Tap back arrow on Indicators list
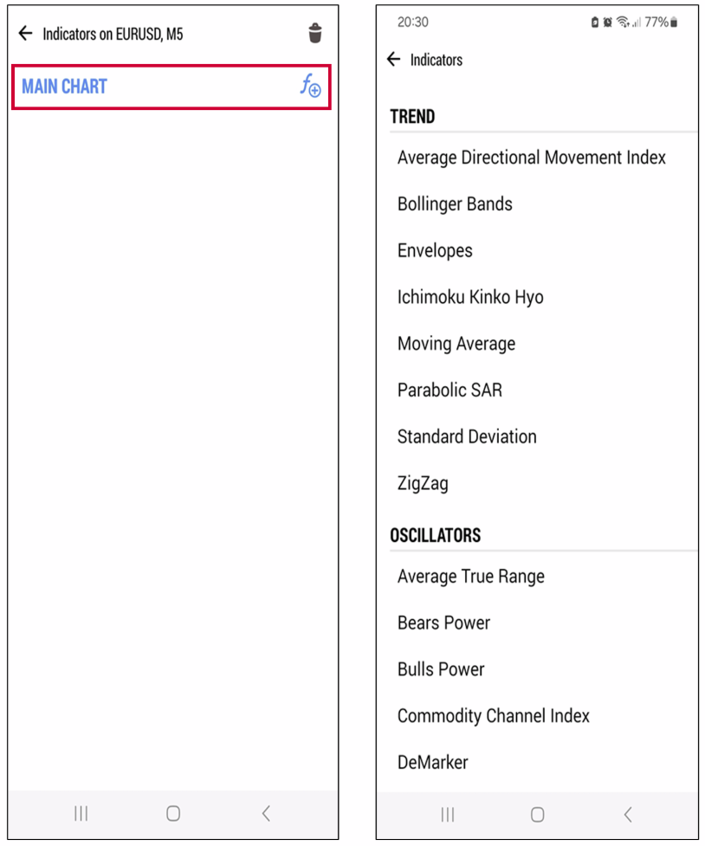 (394, 60)
